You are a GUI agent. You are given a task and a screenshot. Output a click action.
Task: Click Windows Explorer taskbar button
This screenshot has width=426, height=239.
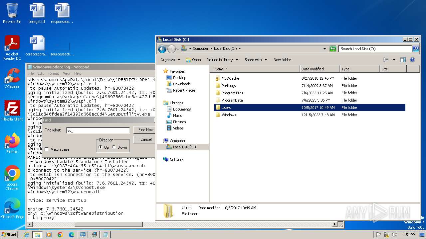click(x=38, y=235)
